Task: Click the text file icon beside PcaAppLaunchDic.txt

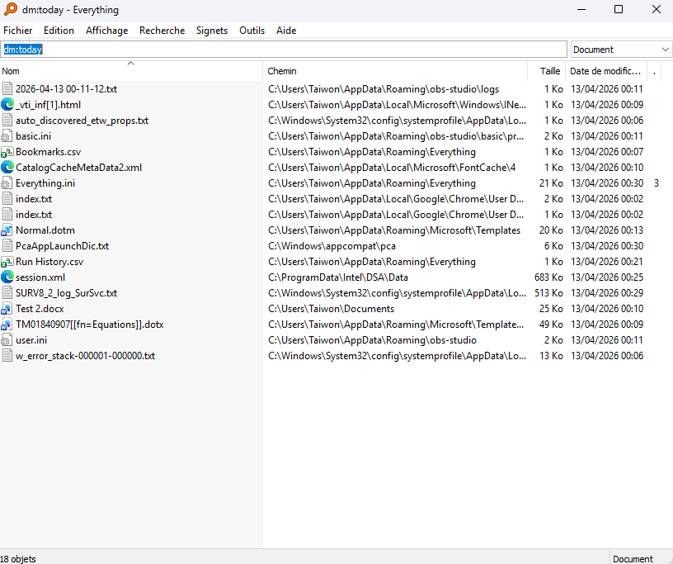Action: click(x=8, y=246)
